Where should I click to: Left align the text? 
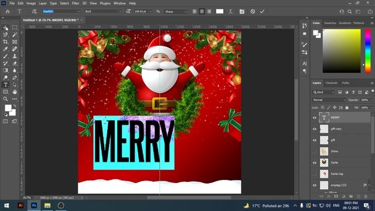point(195,12)
